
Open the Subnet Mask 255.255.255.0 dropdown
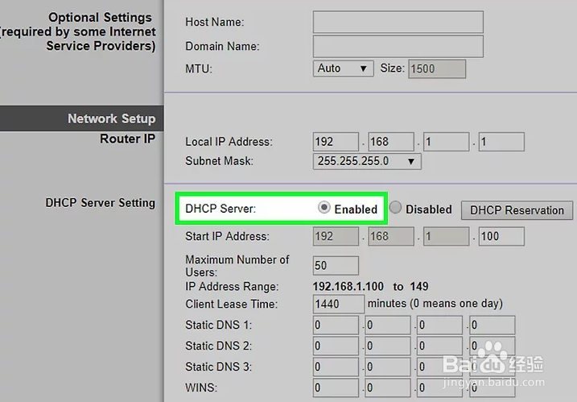(x=367, y=161)
